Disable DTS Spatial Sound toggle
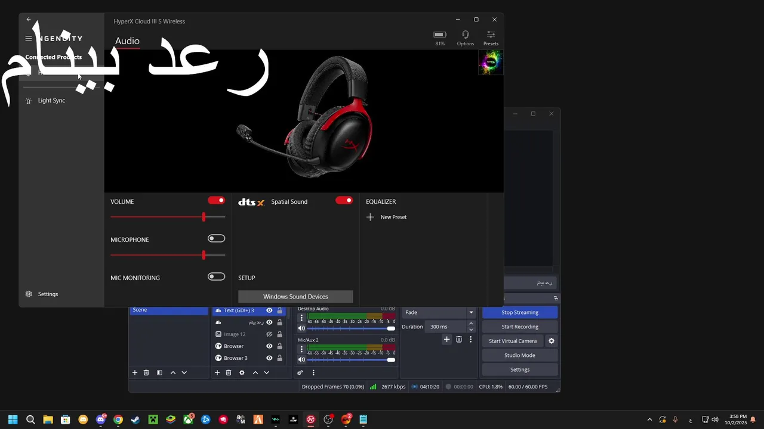 coord(344,200)
